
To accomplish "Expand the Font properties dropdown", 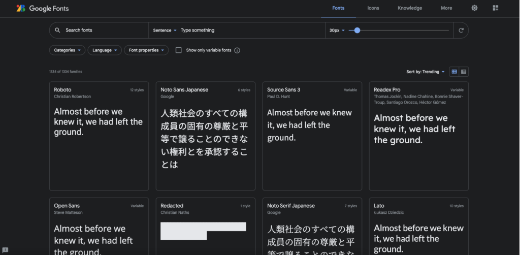I will [x=146, y=50].
